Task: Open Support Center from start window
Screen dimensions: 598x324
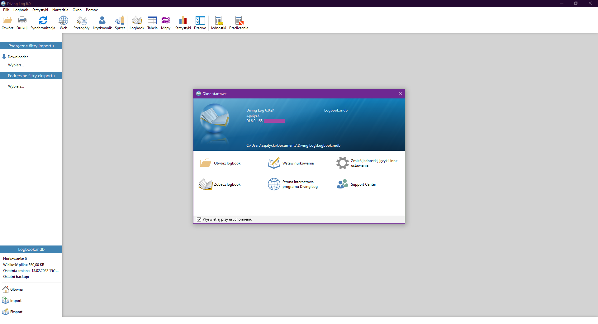Action: pyautogui.click(x=356, y=184)
